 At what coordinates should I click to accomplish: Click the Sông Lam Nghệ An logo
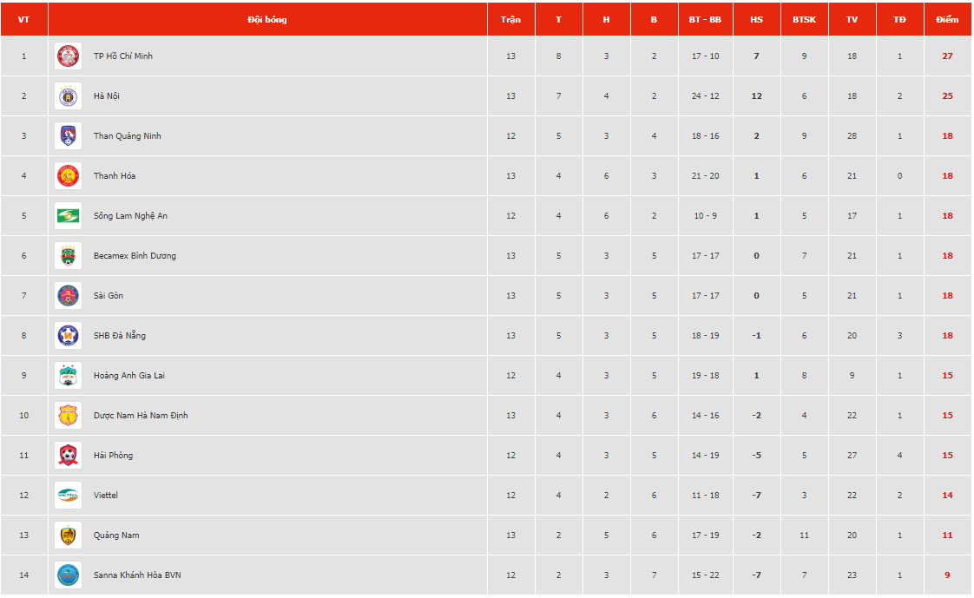pyautogui.click(x=68, y=216)
